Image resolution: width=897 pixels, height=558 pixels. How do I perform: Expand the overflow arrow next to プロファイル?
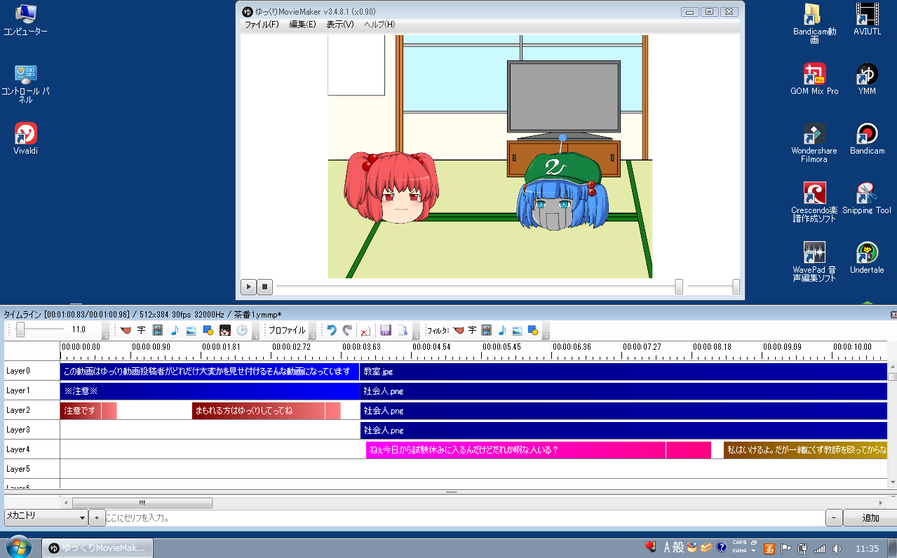[312, 330]
